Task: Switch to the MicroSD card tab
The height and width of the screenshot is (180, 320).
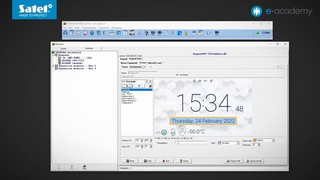Action: [x=154, y=63]
